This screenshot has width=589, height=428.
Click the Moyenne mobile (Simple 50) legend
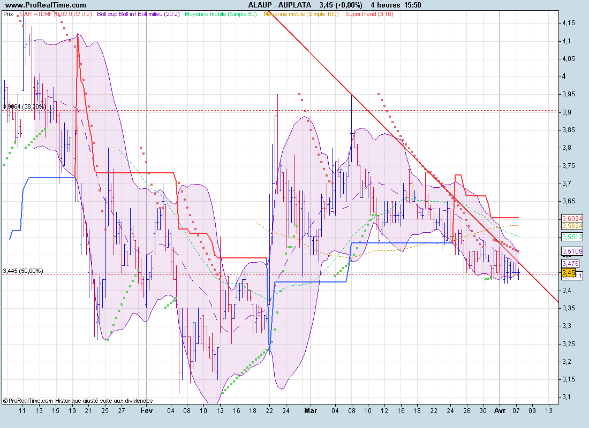click(x=221, y=14)
